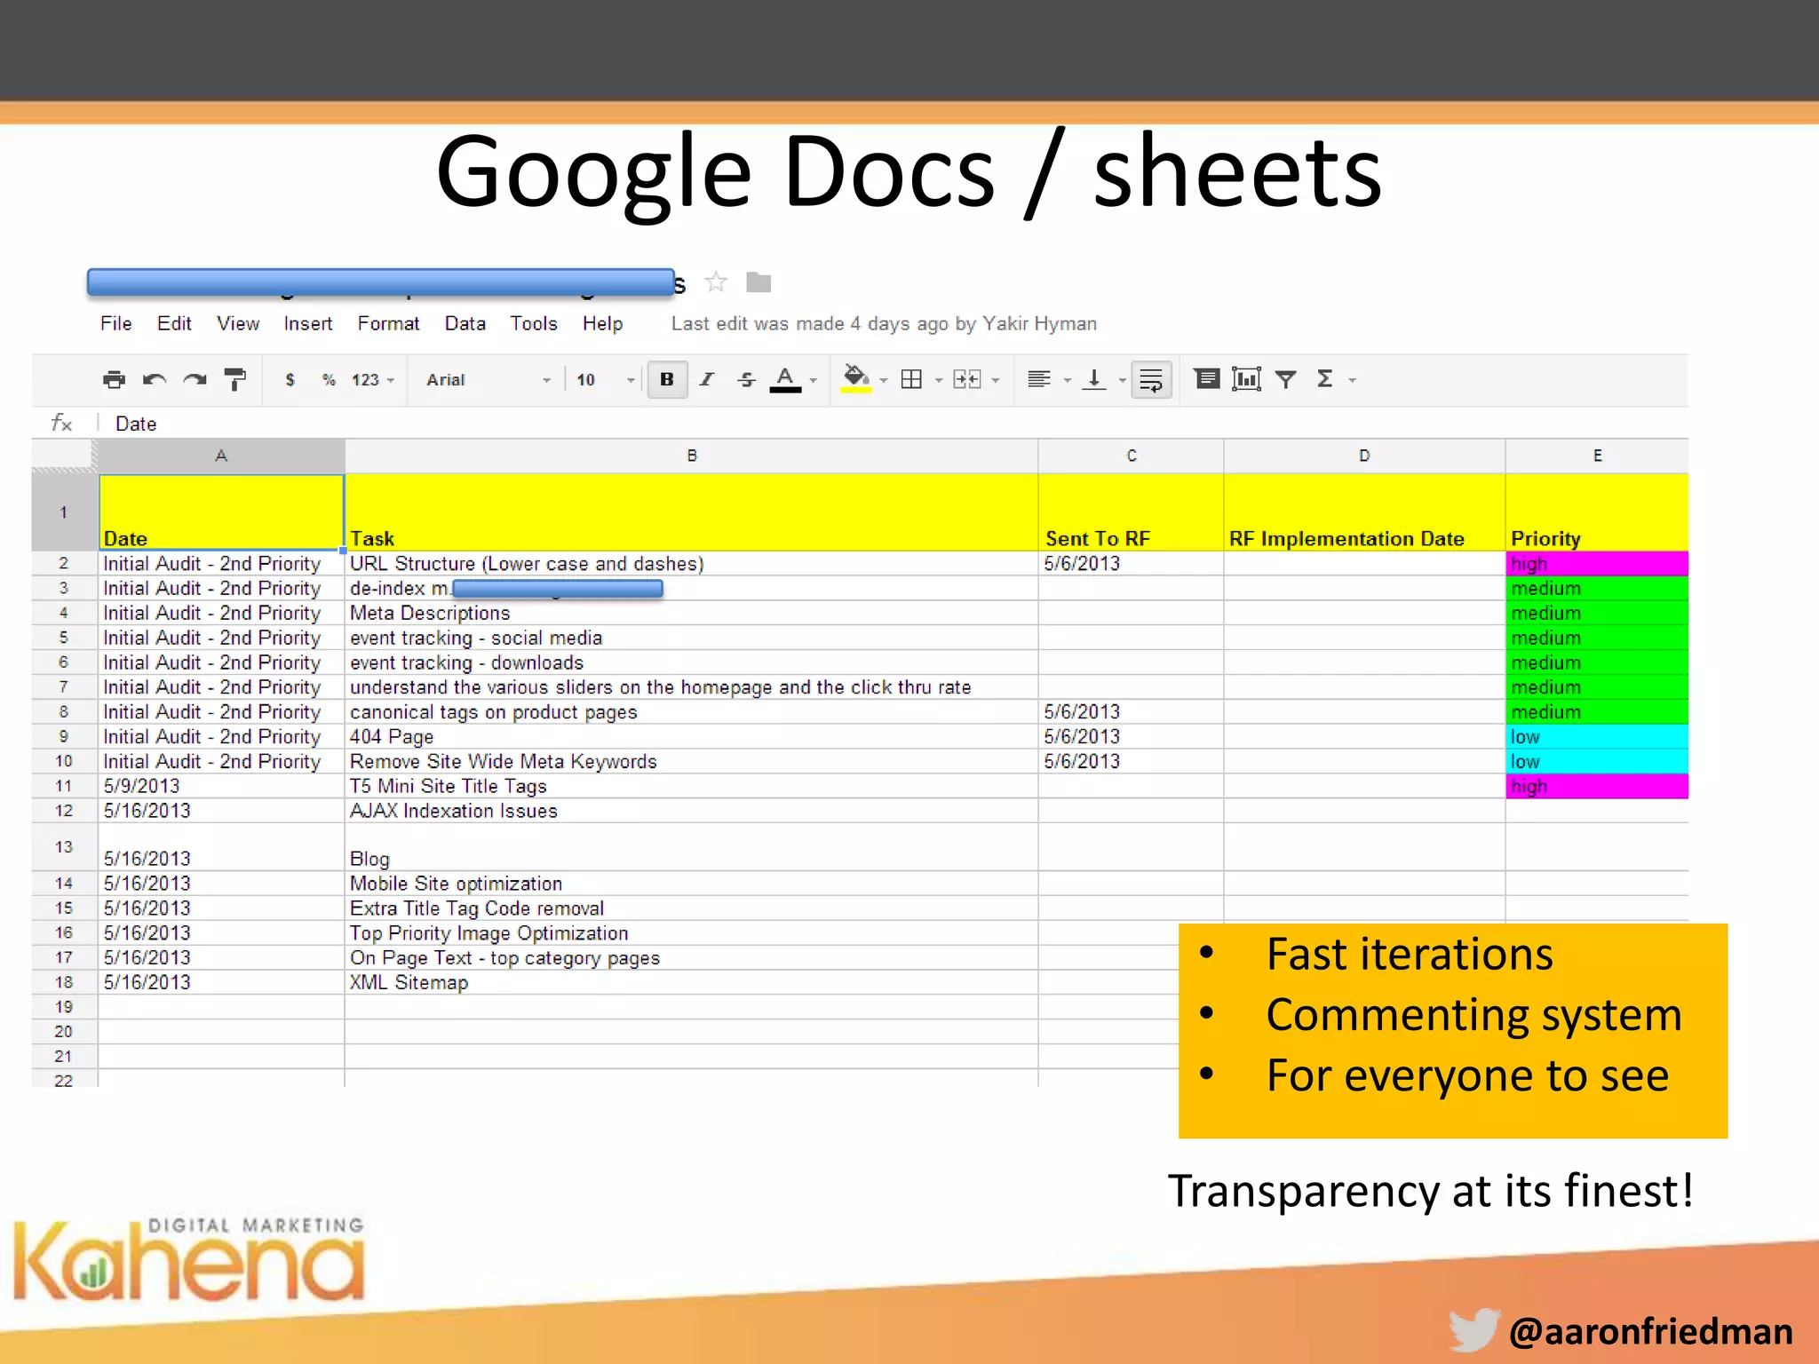Apply the filter icon
This screenshot has height=1364, width=1819.
(x=1285, y=380)
